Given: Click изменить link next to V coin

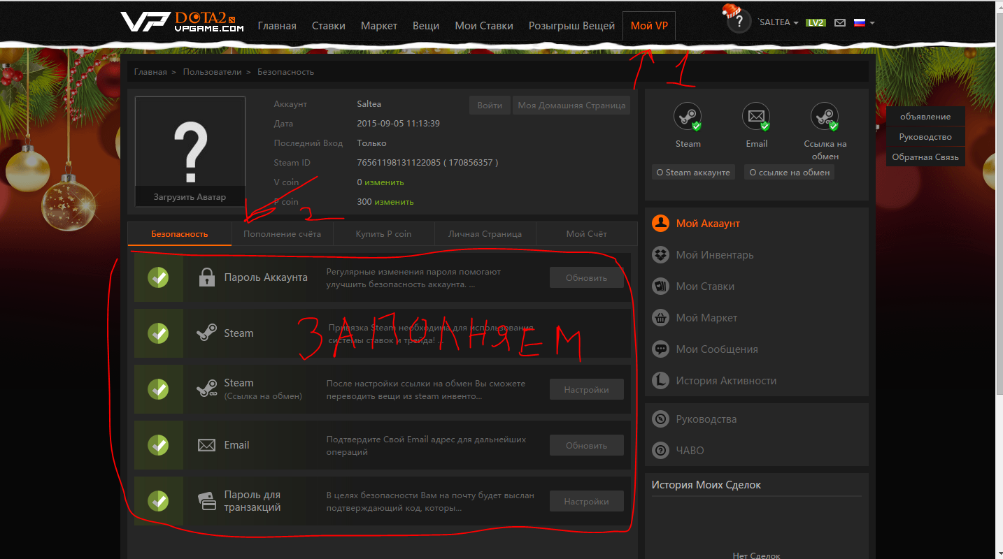Looking at the screenshot, I should 384,182.
